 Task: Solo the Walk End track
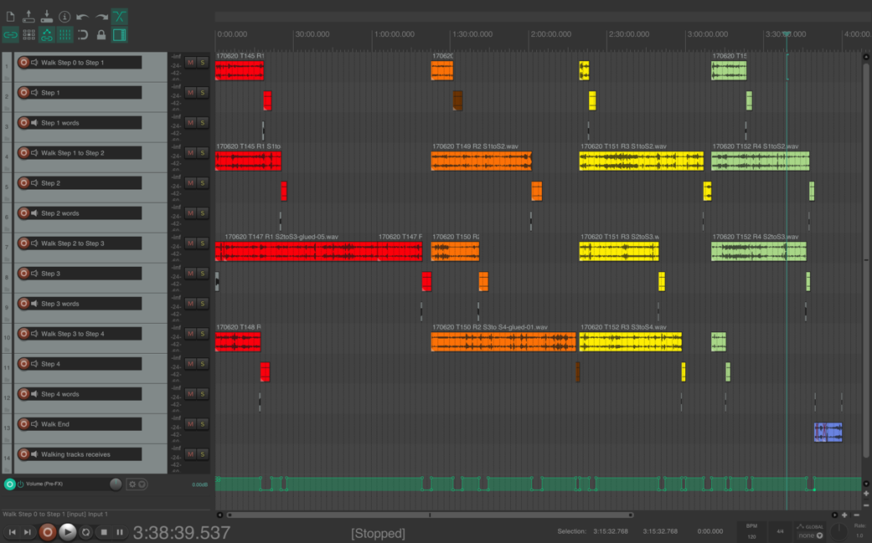click(203, 424)
